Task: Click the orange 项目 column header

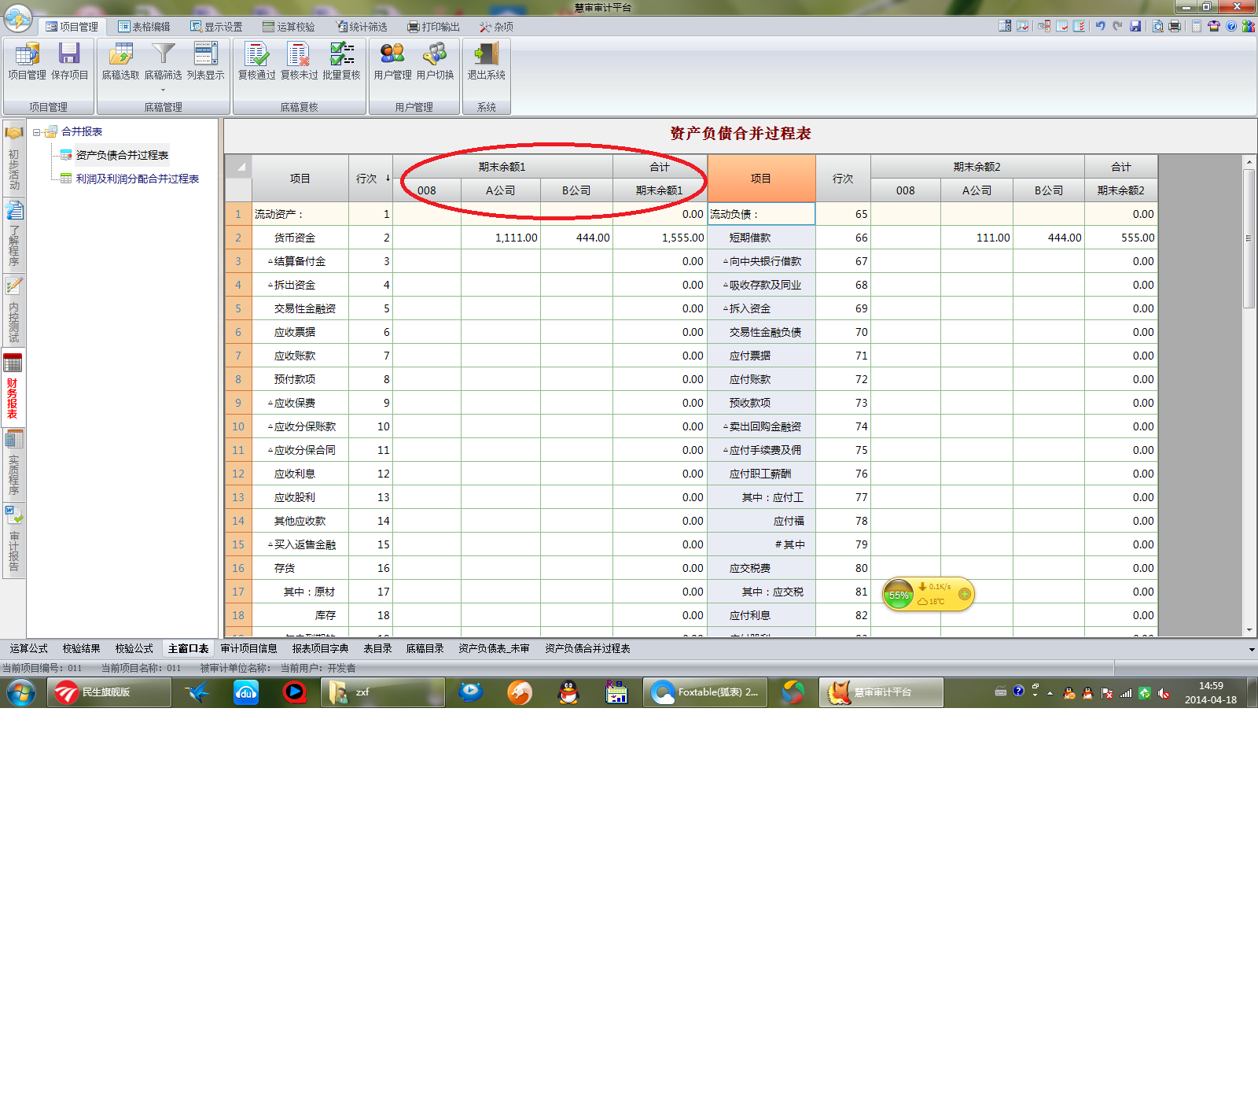Action: [761, 179]
